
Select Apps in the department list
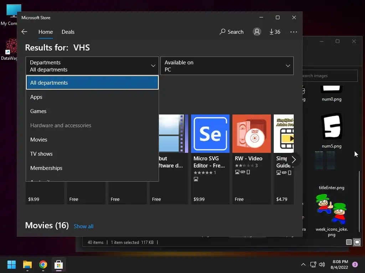pos(92,97)
